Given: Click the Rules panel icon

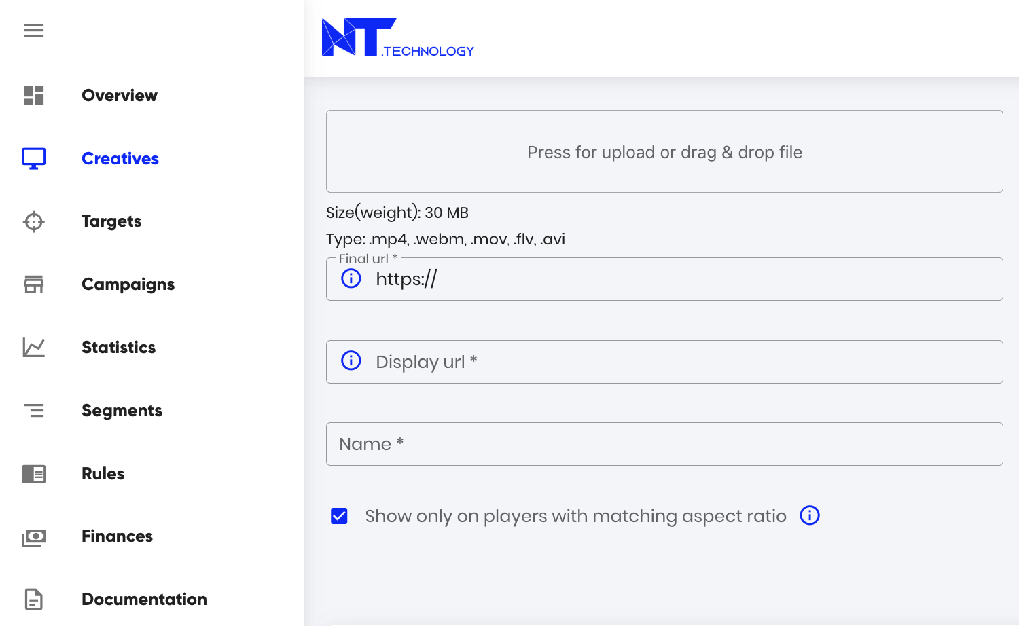Looking at the screenshot, I should click(33, 474).
